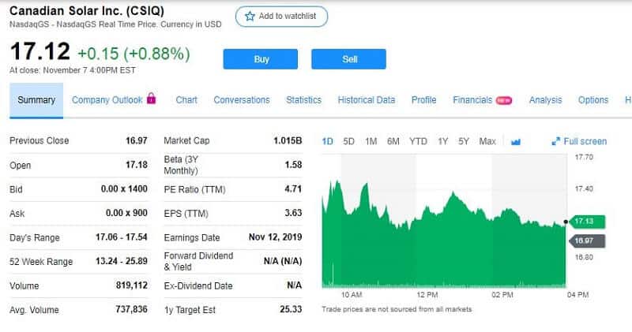The width and height of the screenshot is (632, 332).
Task: Click the Volume value 819,112
Action: [x=132, y=285]
